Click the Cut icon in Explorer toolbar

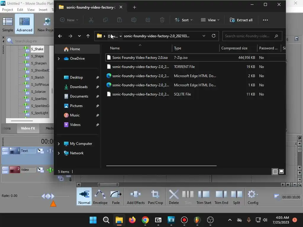point(91,20)
